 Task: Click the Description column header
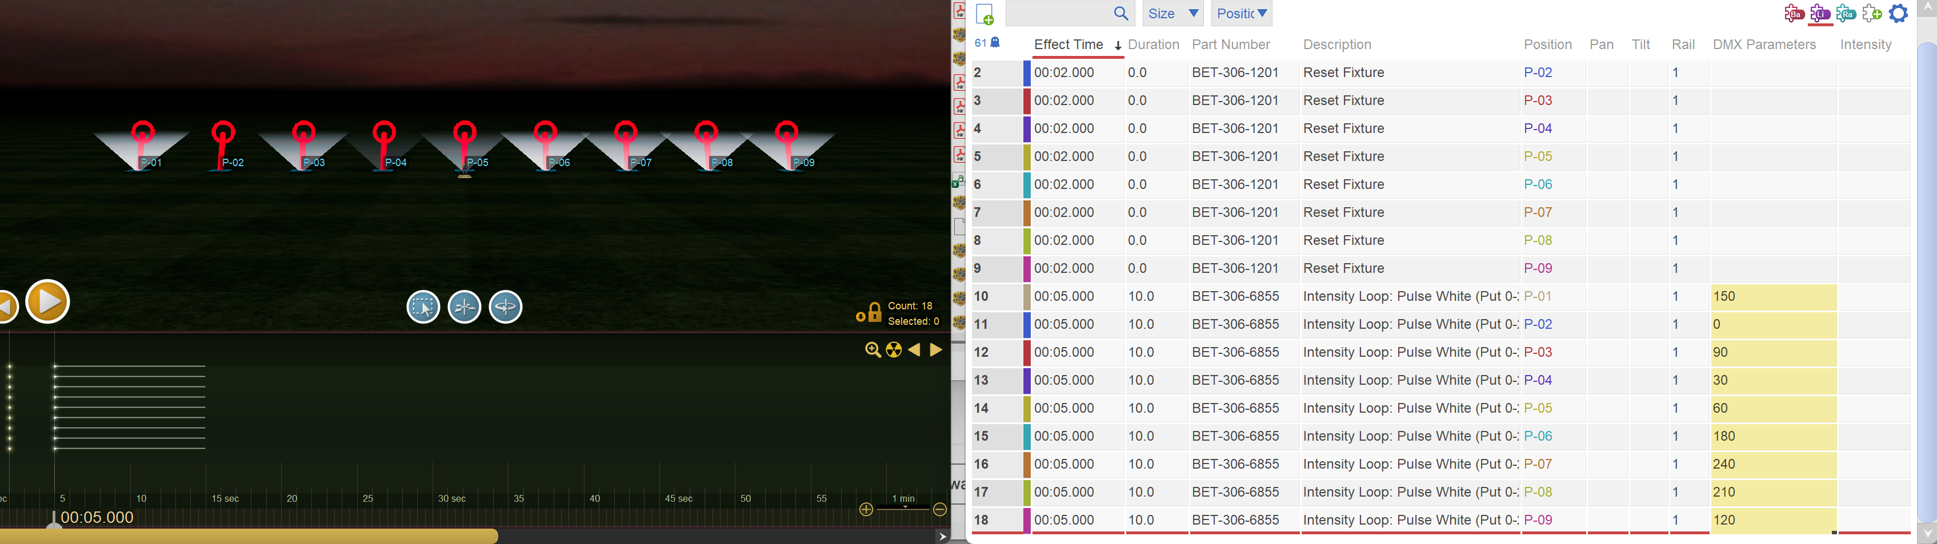tap(1337, 45)
